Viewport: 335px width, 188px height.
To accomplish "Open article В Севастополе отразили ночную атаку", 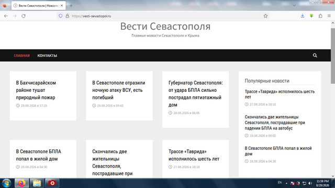I will pos(119,90).
